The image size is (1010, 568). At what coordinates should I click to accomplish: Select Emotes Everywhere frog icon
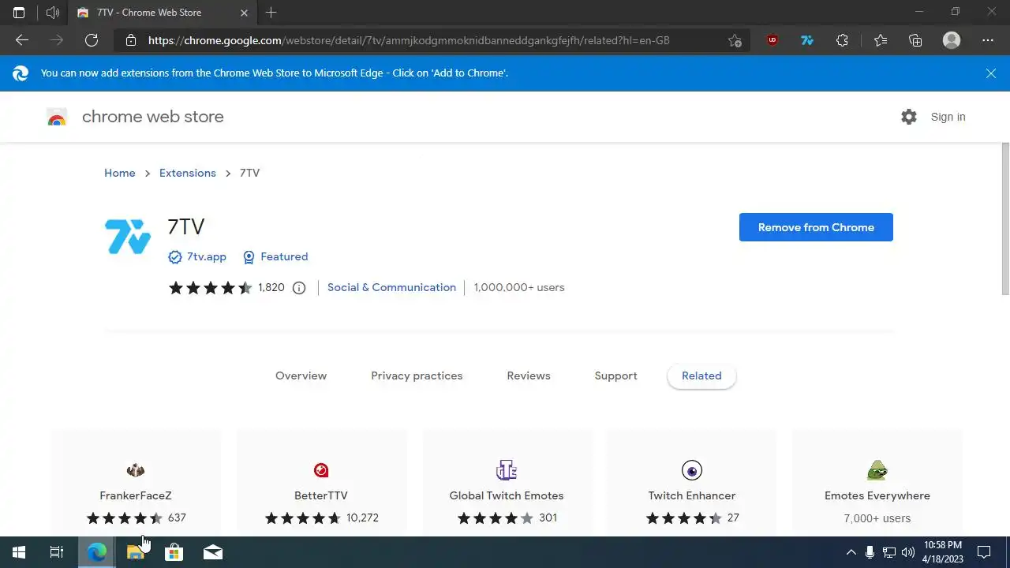tap(877, 470)
